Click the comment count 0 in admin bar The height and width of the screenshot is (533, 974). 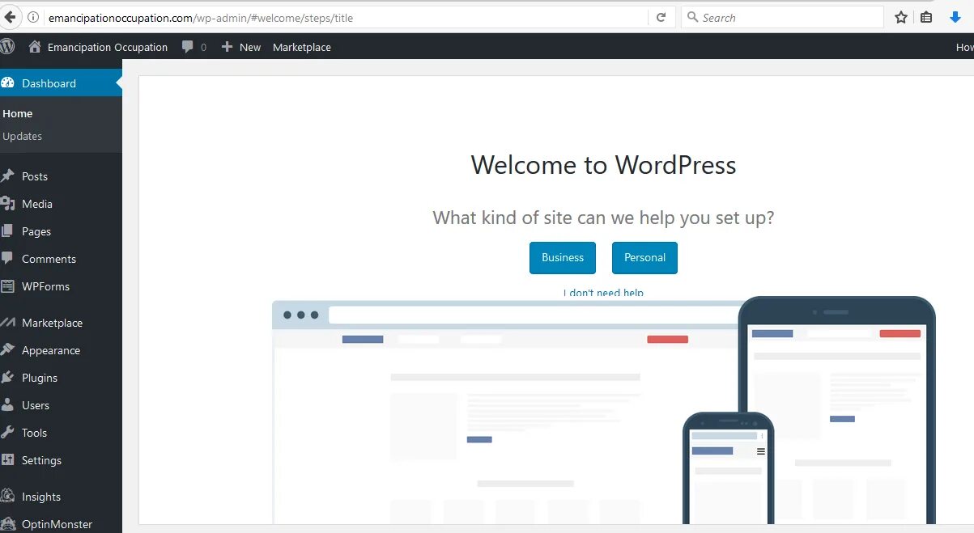pyautogui.click(x=203, y=48)
